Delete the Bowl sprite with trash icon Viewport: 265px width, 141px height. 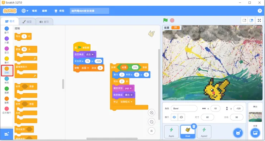point(194,126)
